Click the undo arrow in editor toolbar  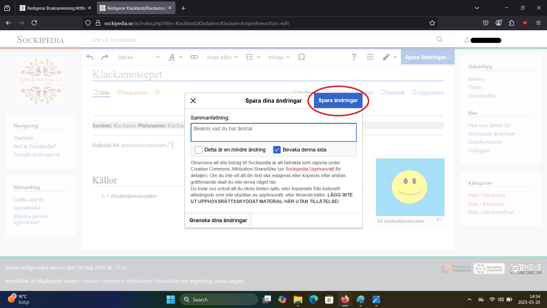(90, 57)
